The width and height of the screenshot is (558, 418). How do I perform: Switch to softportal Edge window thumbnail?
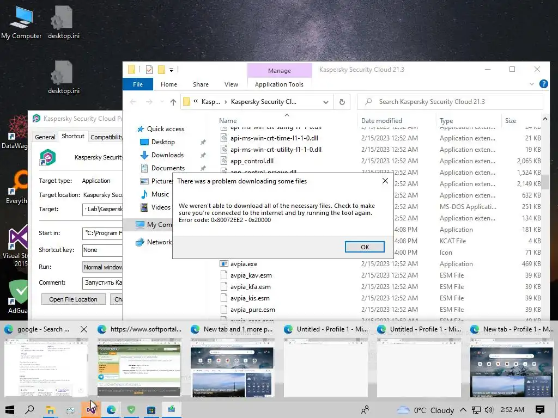tap(139, 367)
